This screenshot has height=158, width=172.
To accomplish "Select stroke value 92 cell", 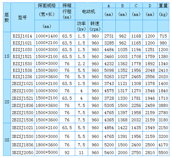I will pyautogui.click(x=67, y=152).
